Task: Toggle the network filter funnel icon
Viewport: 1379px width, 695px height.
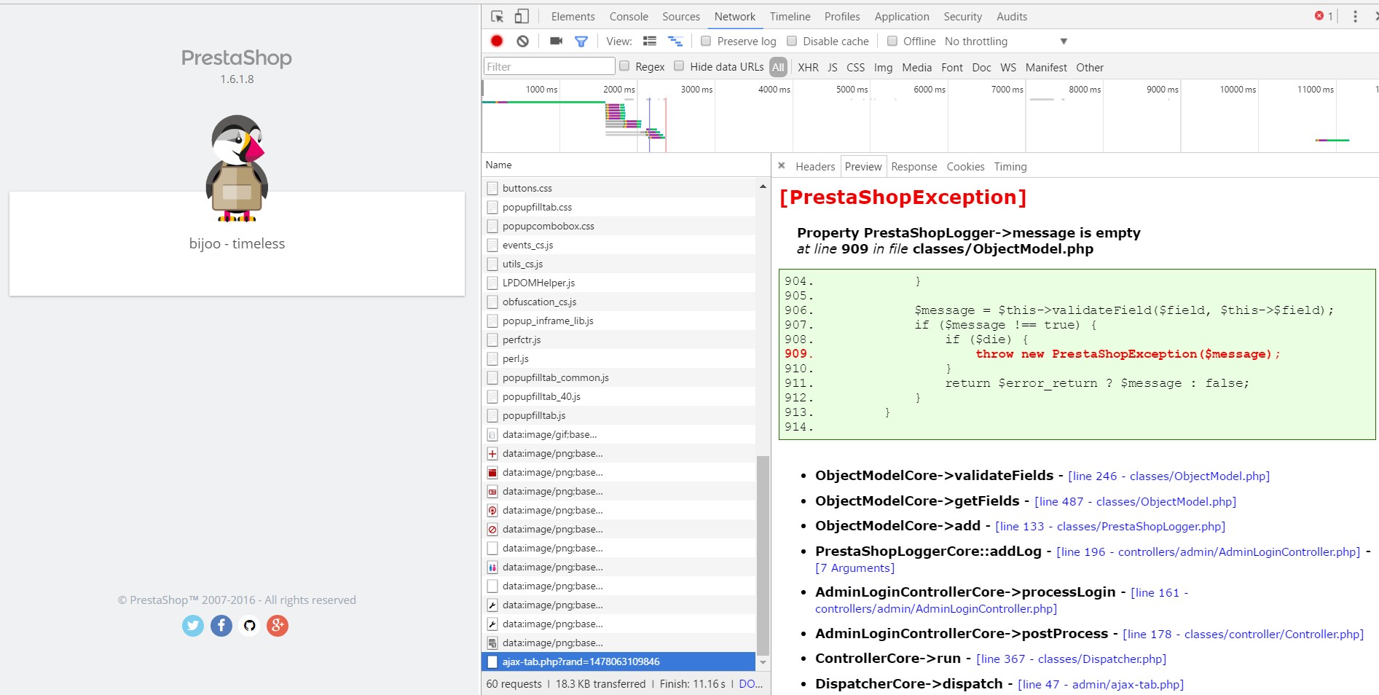Action: coord(581,42)
